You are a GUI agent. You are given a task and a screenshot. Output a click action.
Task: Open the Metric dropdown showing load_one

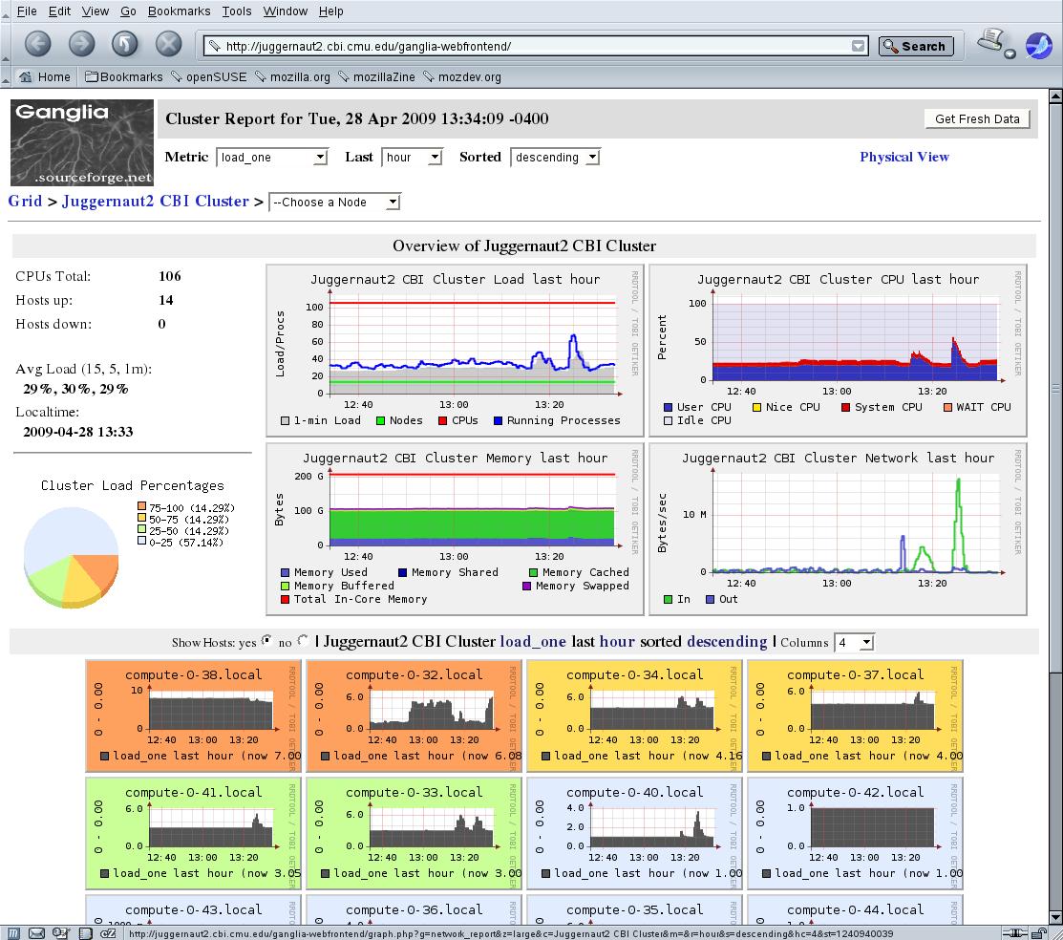[x=272, y=158]
